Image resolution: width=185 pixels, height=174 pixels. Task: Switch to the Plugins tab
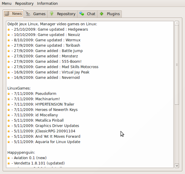pos(110,14)
